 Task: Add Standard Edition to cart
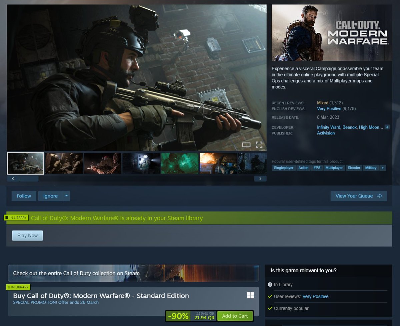[x=235, y=316]
